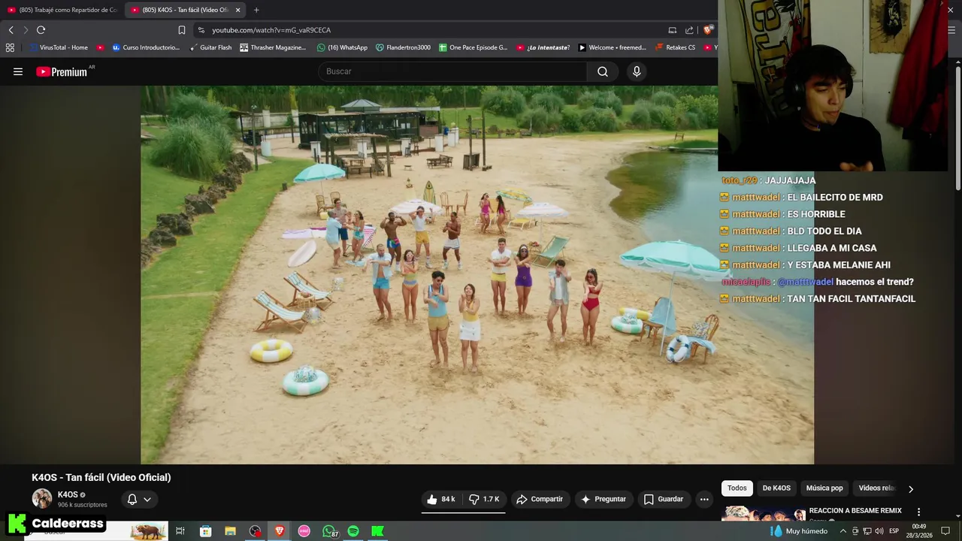The height and width of the screenshot is (541, 962).
Task: Open options for REACCION A BESAME REMIX
Action: click(x=918, y=512)
